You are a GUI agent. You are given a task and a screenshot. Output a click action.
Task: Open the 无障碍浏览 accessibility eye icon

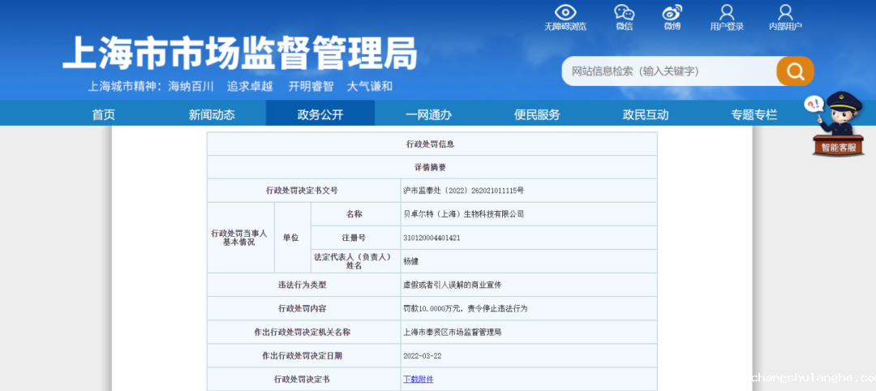[x=565, y=12]
